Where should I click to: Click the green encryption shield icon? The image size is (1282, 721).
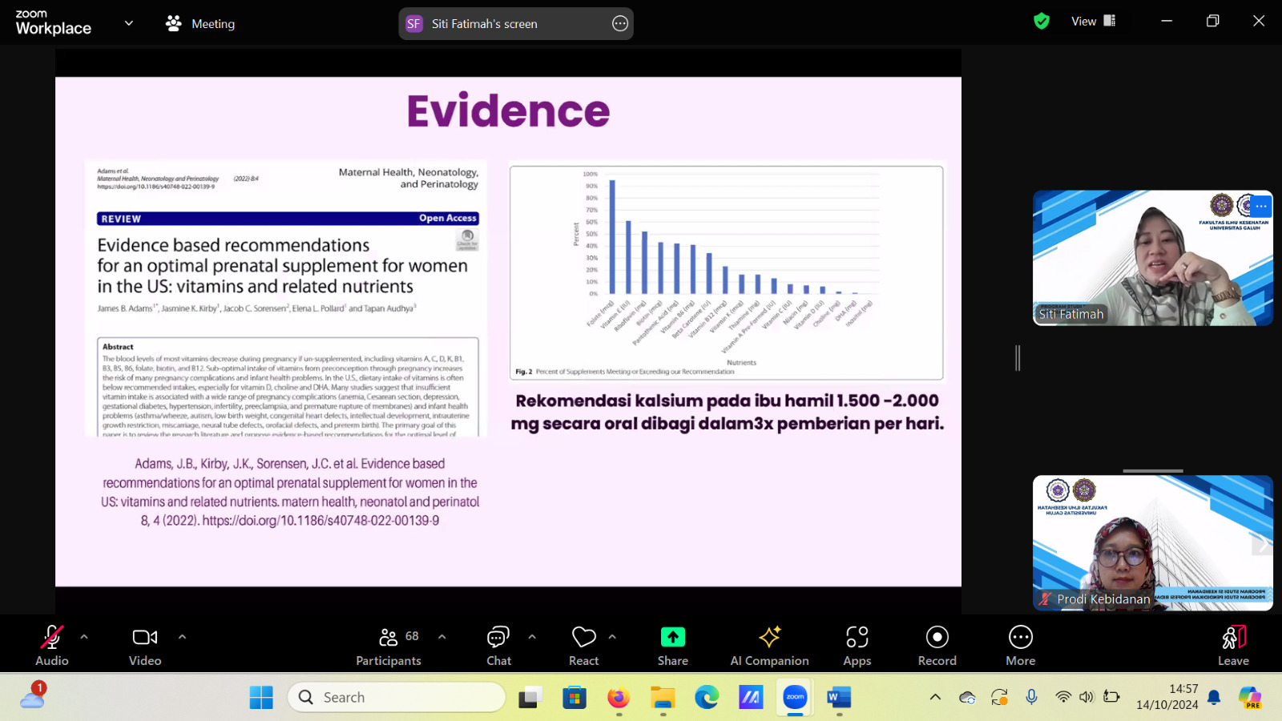1042,22
